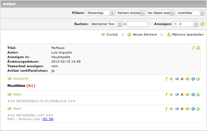This screenshot has width=207, height=131.
Task: Open the Anzeigen 1 - 3 dropdown
Action: [186, 24]
